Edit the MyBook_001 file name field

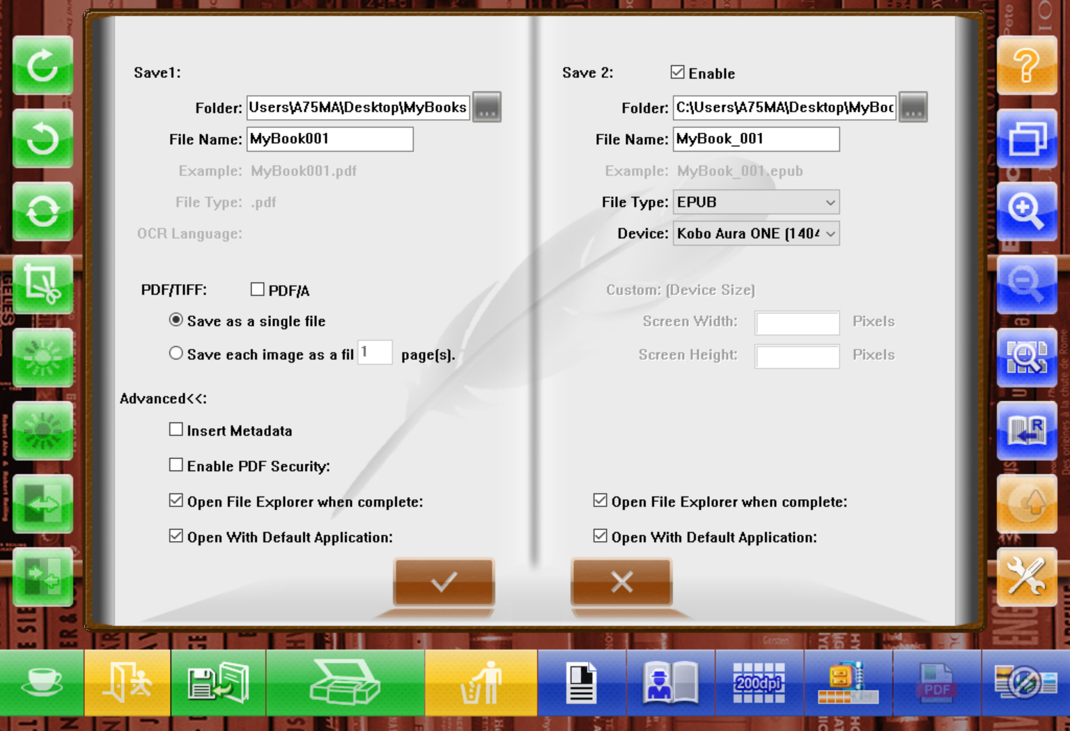pyautogui.click(x=755, y=139)
